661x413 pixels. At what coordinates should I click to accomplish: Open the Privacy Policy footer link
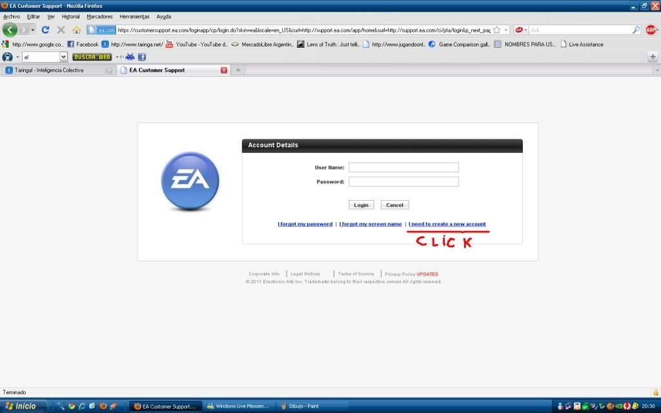coord(400,274)
